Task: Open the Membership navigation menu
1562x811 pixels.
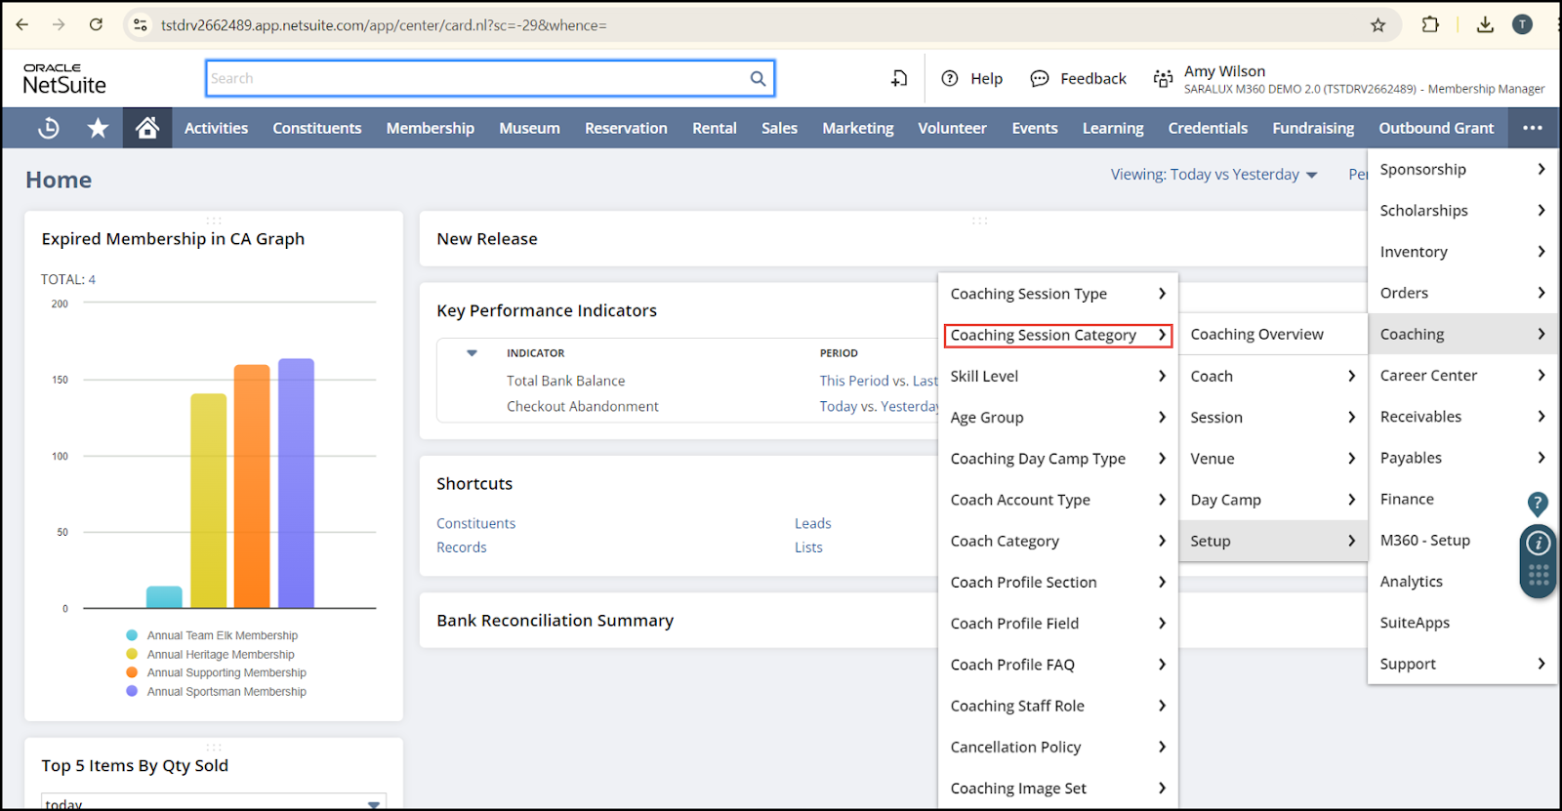Action: 430,128
